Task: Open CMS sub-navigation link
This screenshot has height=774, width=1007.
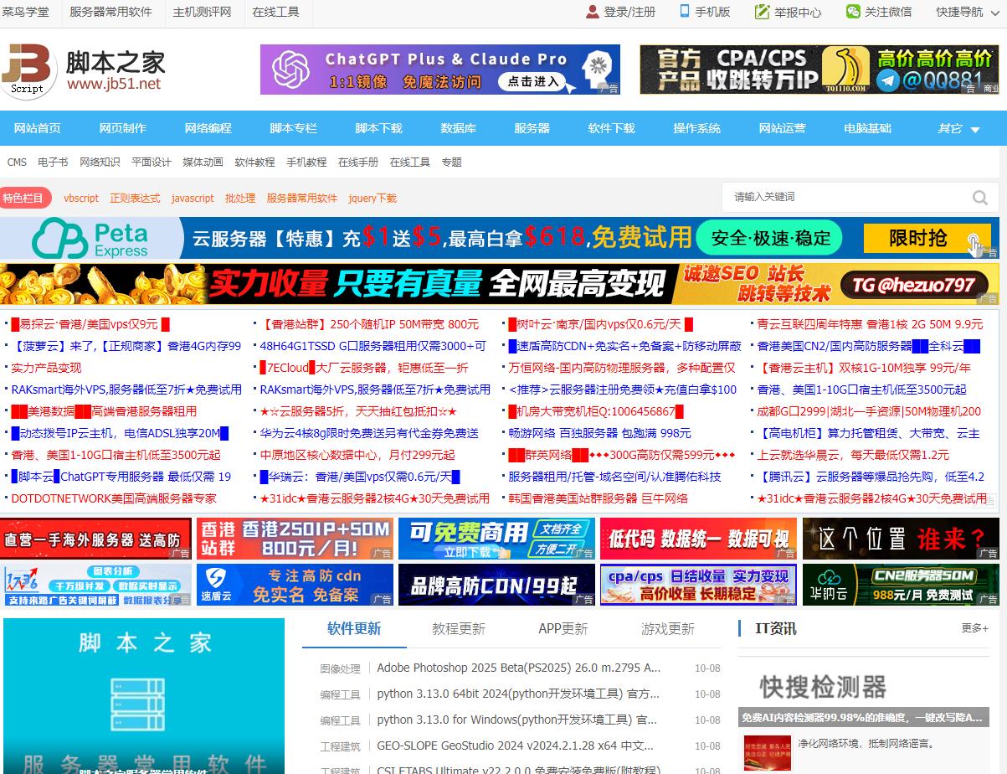Action: tap(17, 163)
